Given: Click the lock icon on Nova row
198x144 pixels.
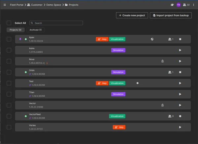Looking at the screenshot, I should tap(162, 61).
